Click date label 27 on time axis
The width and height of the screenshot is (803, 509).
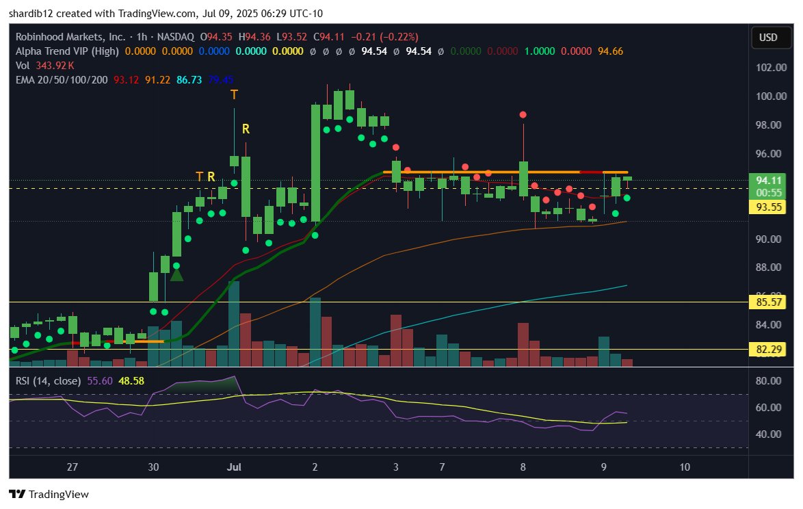tap(73, 467)
